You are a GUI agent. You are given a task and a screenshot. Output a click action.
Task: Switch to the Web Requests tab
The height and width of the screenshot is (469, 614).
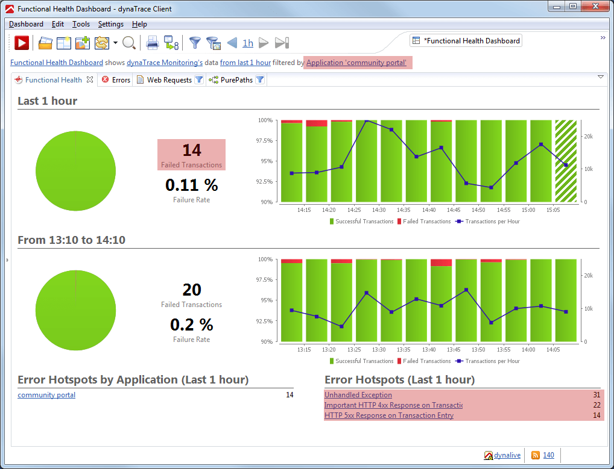[x=169, y=79]
